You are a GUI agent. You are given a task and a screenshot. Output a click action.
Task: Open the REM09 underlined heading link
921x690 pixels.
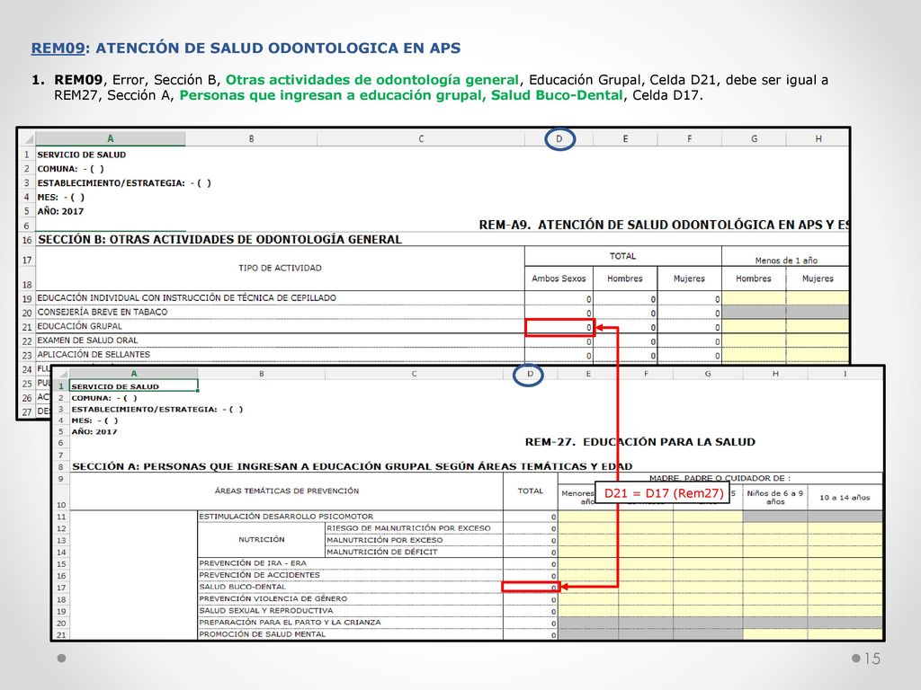[x=58, y=49]
